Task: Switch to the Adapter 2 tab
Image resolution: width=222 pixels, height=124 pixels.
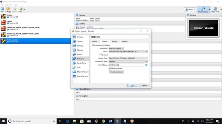Action: point(105,41)
